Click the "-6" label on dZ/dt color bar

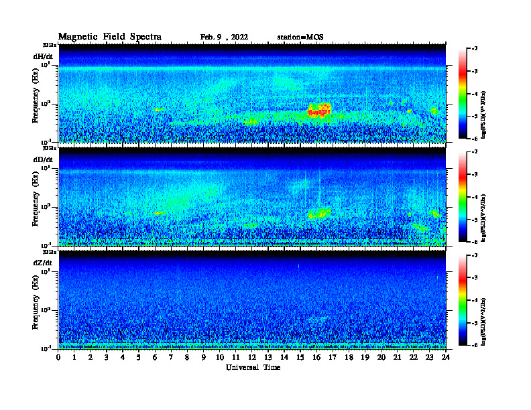(x=475, y=345)
